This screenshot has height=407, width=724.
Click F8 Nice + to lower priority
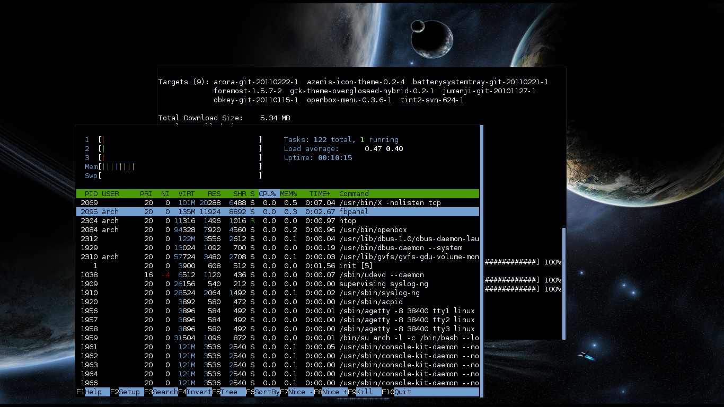coord(331,392)
